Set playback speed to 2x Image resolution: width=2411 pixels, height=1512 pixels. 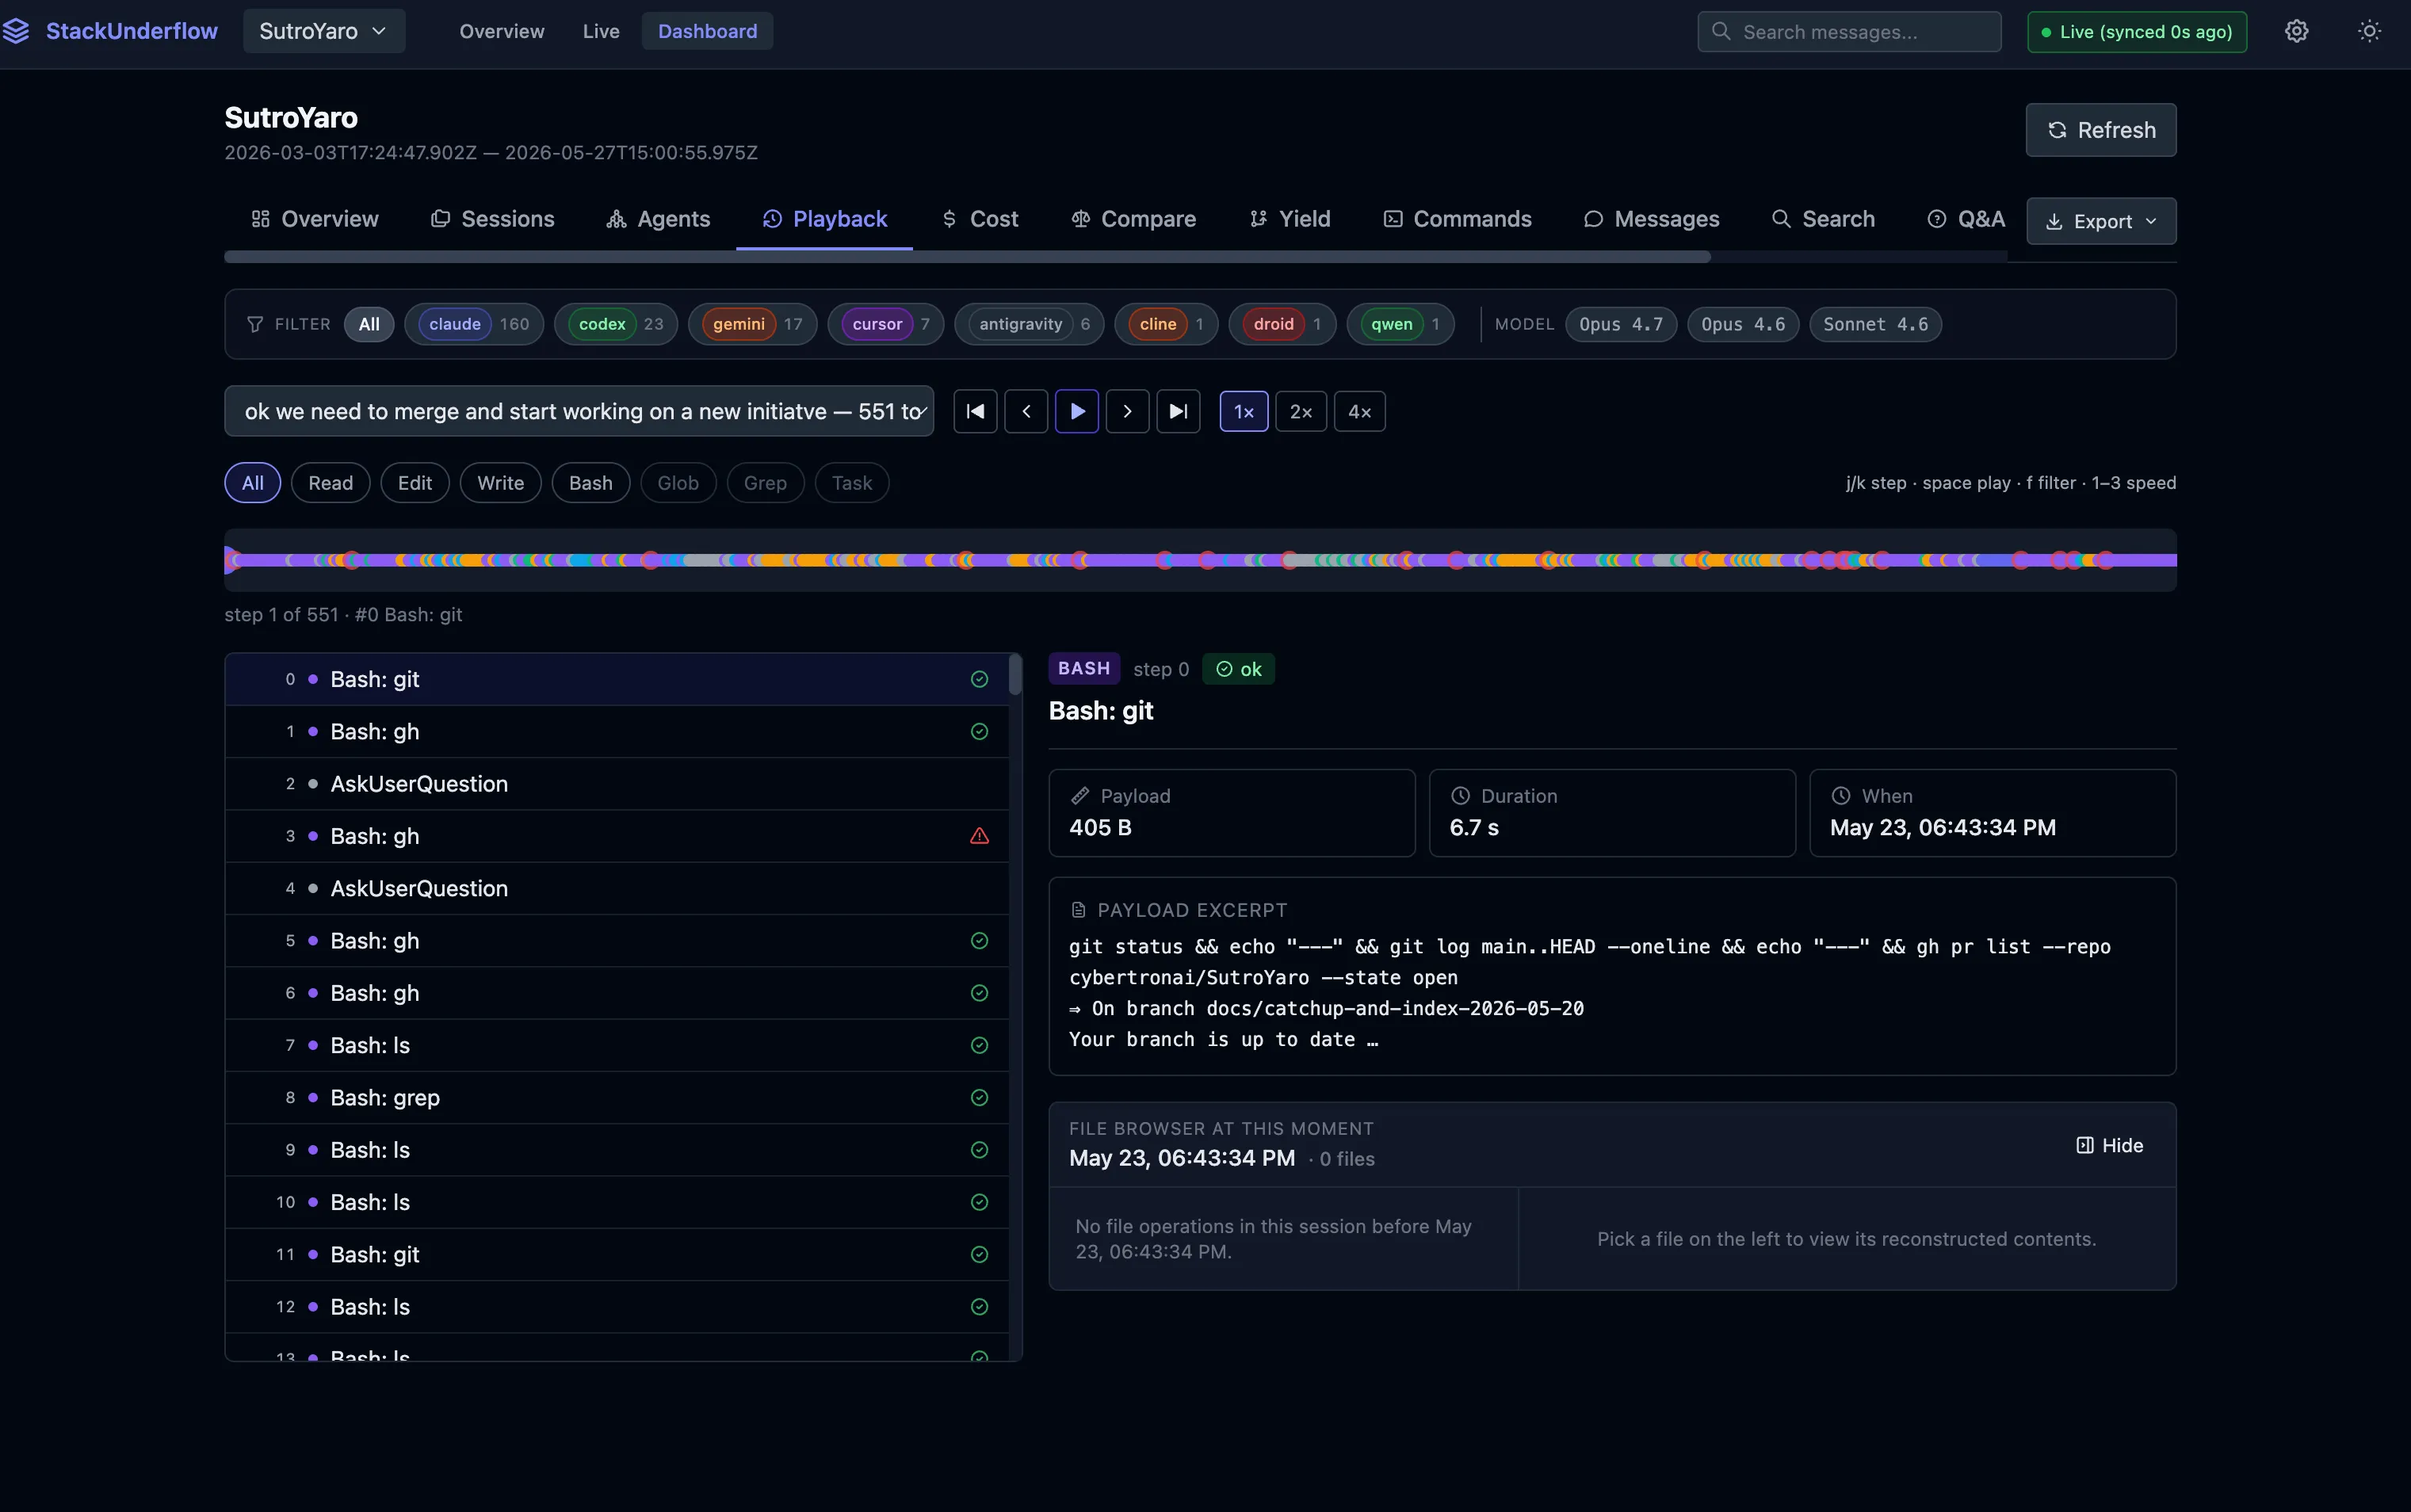pyautogui.click(x=1300, y=411)
